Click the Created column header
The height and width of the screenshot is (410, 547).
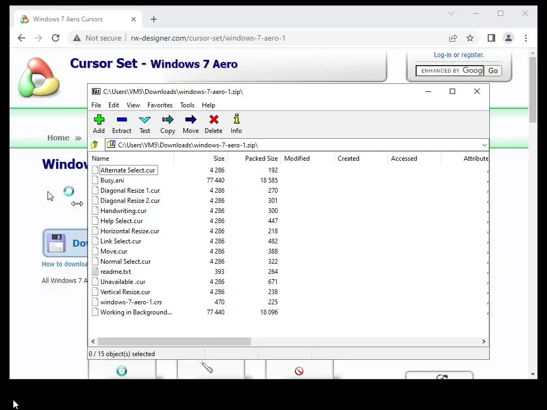[361, 158]
